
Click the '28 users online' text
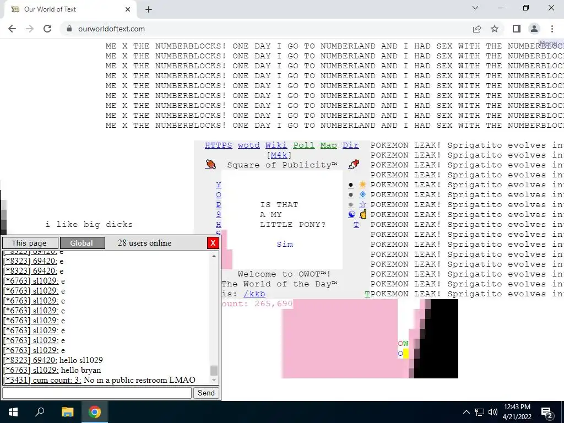click(145, 243)
